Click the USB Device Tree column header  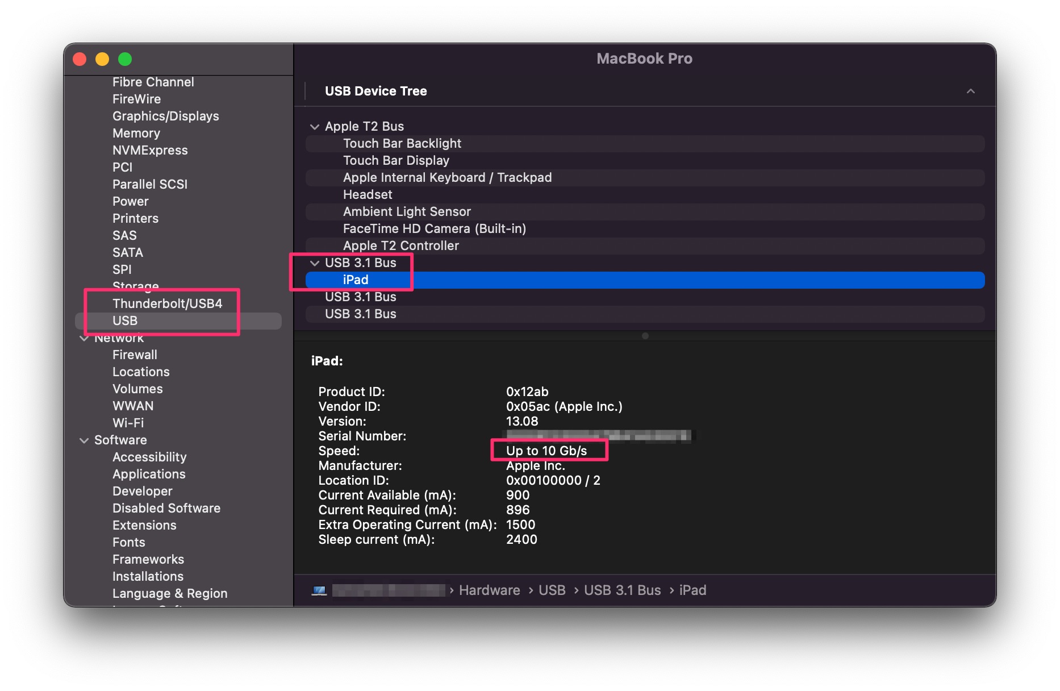(645, 91)
